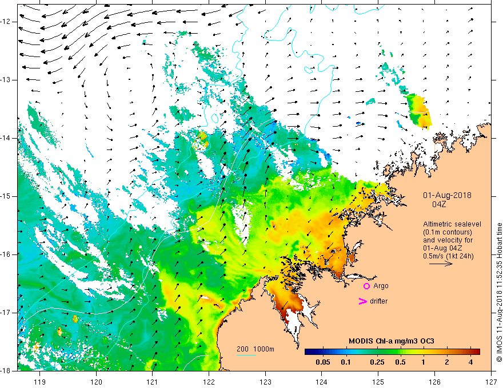Screen dimensions: 503x388
Task: Click latitude axis label '-16'
Action: pos(6,254)
